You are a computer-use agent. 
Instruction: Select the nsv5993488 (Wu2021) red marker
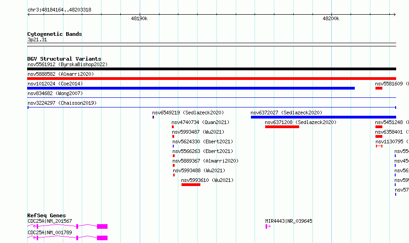pyautogui.click(x=174, y=175)
